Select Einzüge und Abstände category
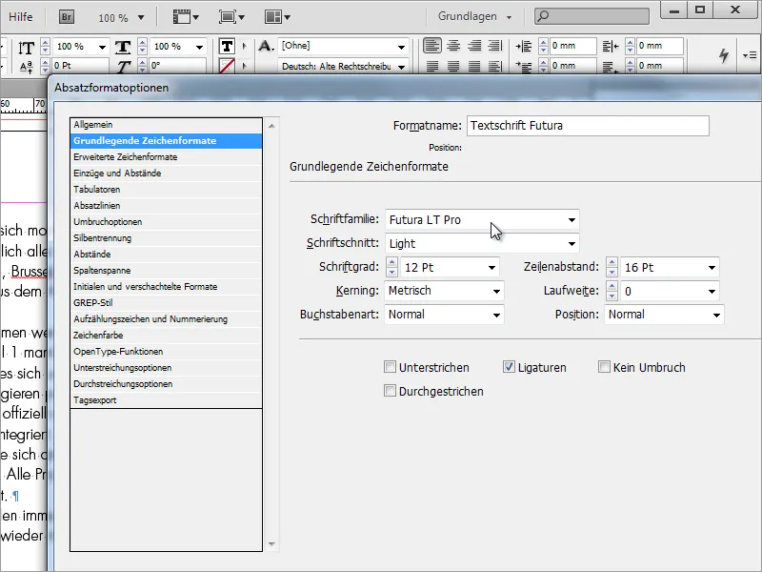 [117, 174]
